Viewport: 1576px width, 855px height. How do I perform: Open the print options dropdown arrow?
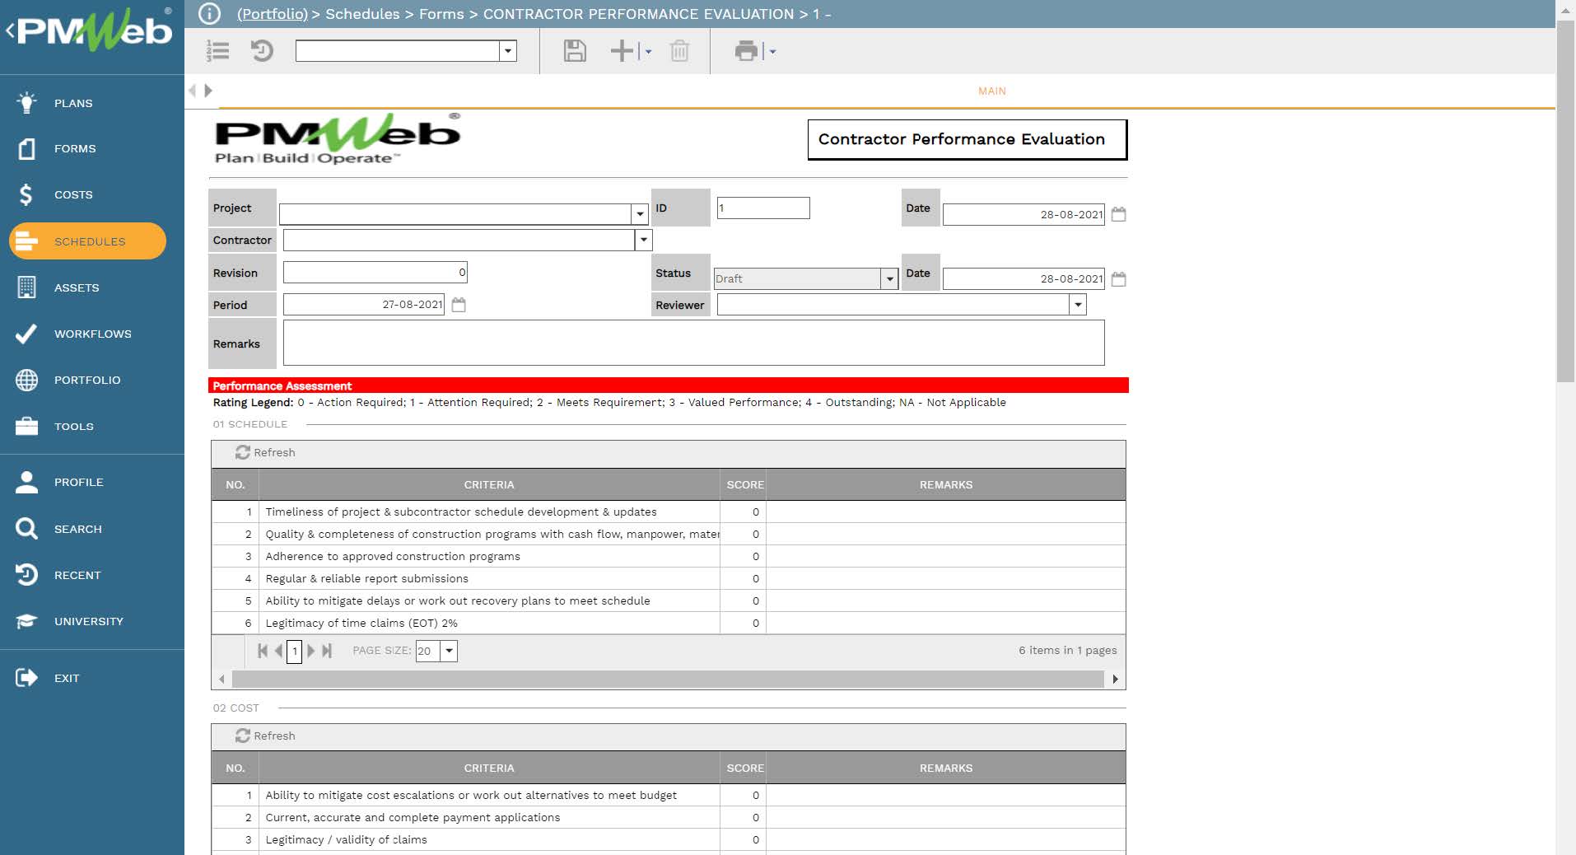pos(772,52)
